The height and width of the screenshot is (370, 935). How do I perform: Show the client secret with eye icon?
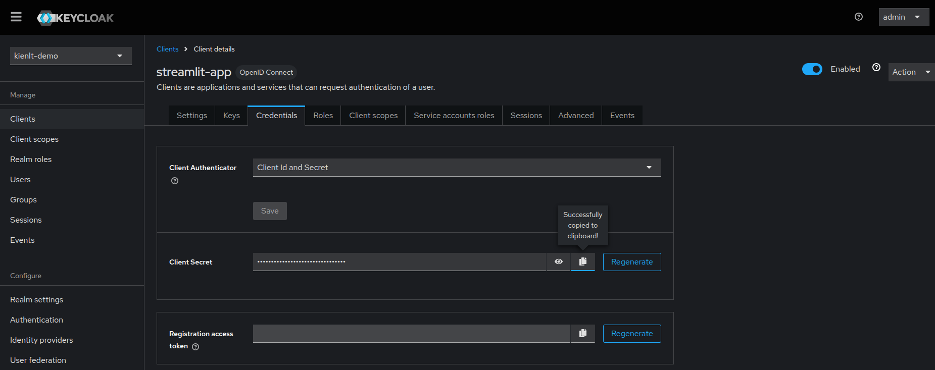pos(558,262)
